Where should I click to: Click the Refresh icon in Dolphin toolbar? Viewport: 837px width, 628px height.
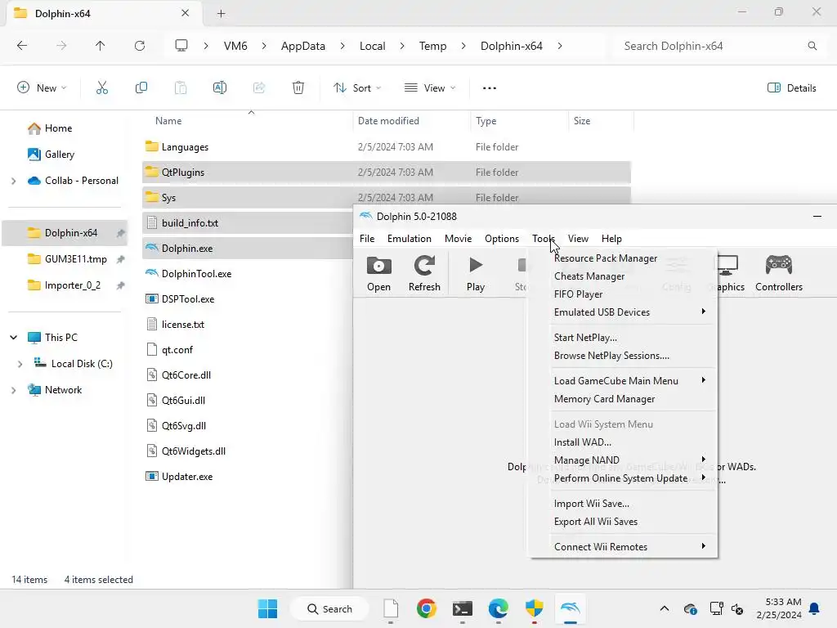point(424,274)
